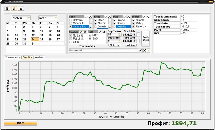
Task: Open the End date picker button
Action: 138,41
